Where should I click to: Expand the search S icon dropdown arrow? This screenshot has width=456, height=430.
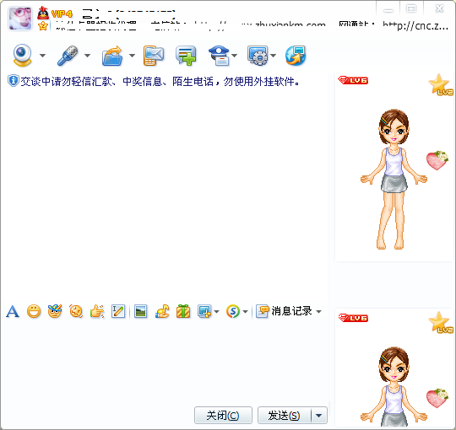point(245,312)
